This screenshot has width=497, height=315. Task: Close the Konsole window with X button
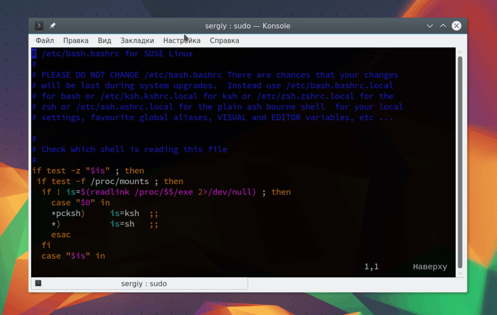pyautogui.click(x=456, y=26)
